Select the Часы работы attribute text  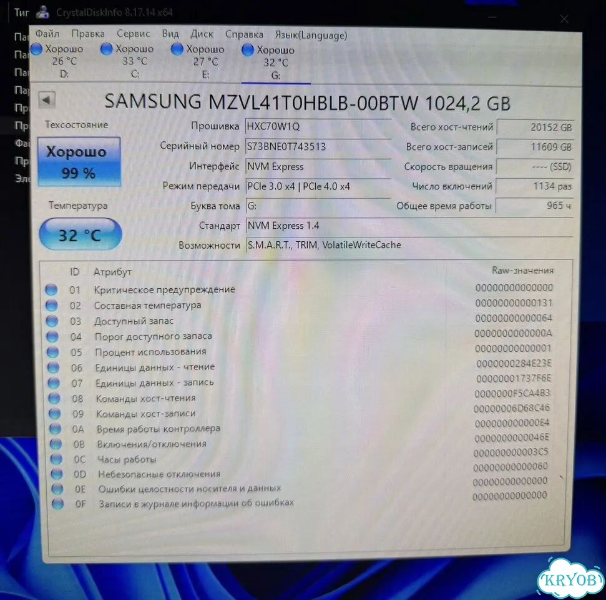coord(127,459)
